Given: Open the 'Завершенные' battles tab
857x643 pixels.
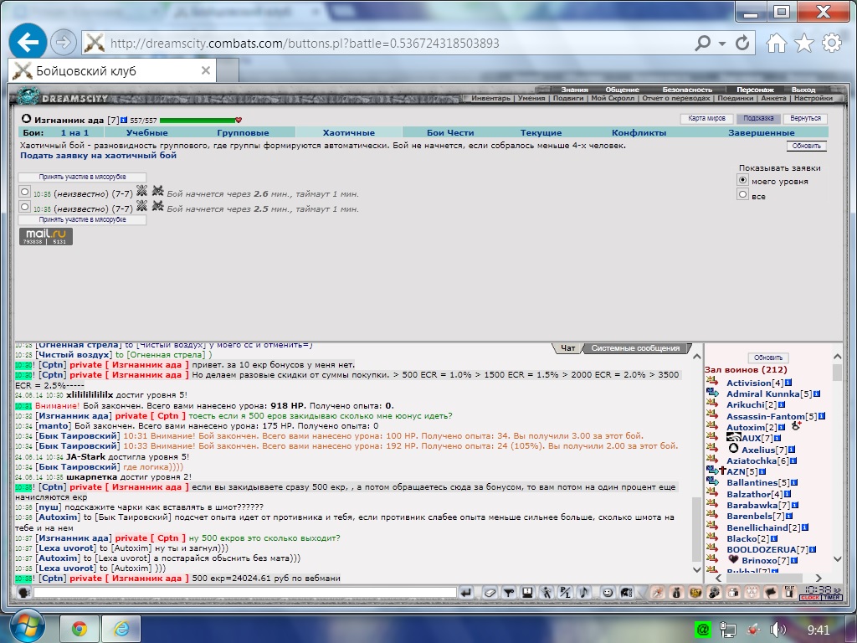Looking at the screenshot, I should [762, 132].
